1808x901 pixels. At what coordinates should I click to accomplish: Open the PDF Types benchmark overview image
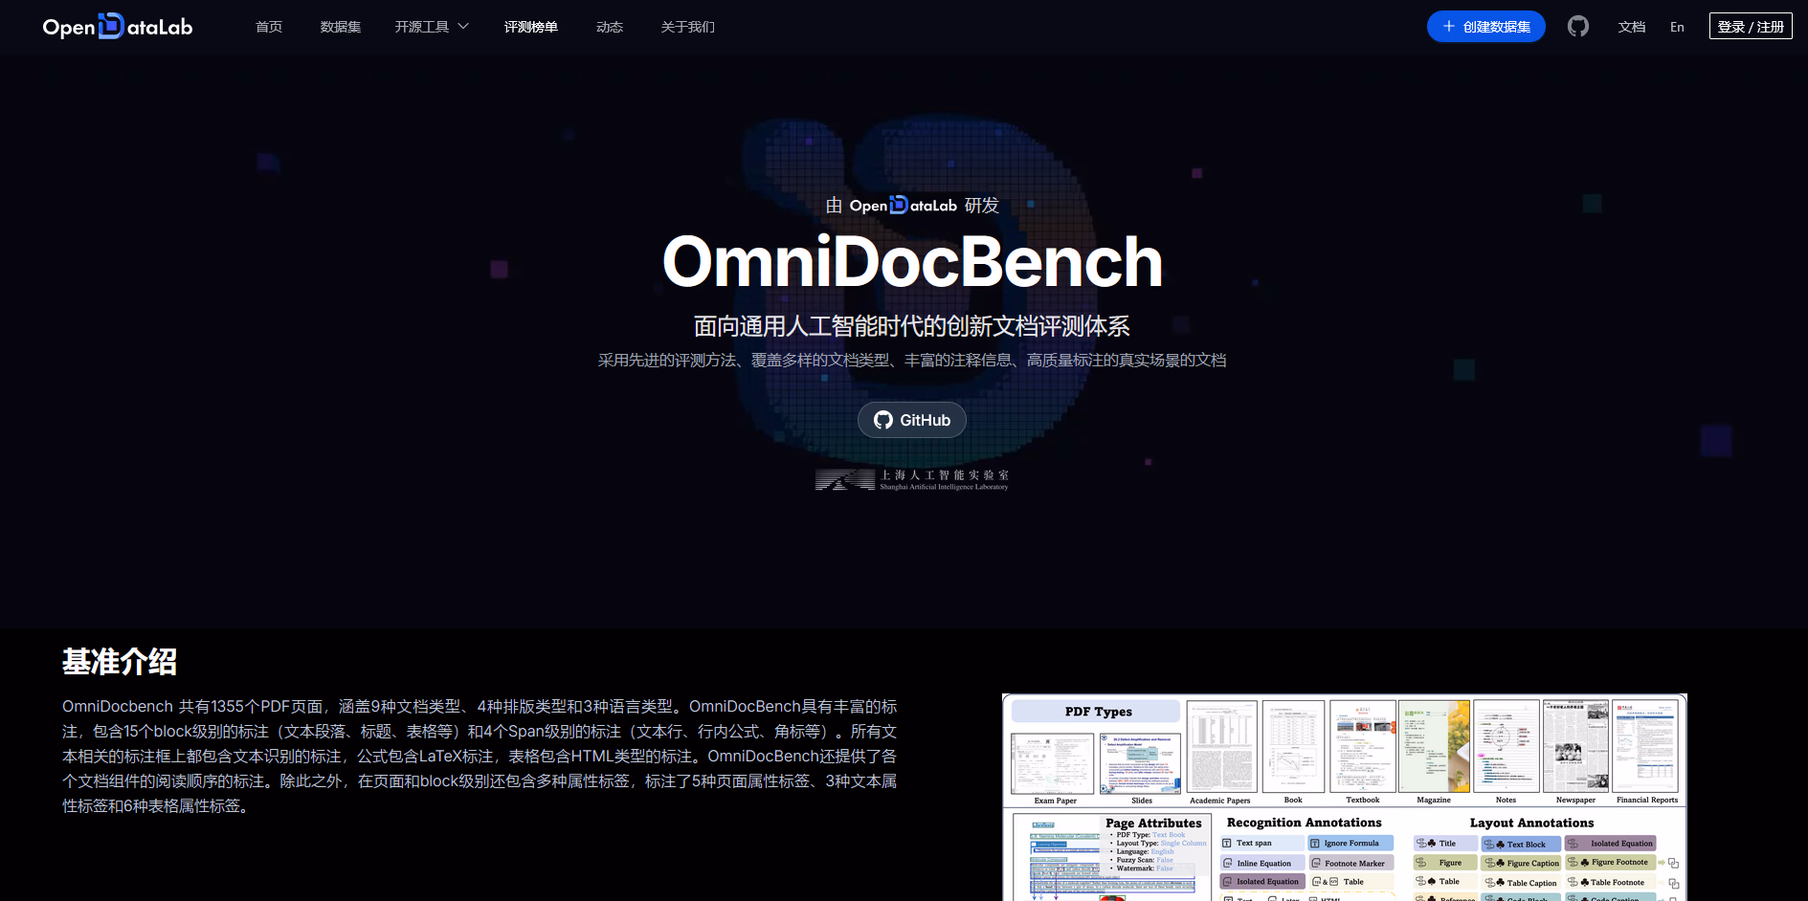tap(1344, 797)
